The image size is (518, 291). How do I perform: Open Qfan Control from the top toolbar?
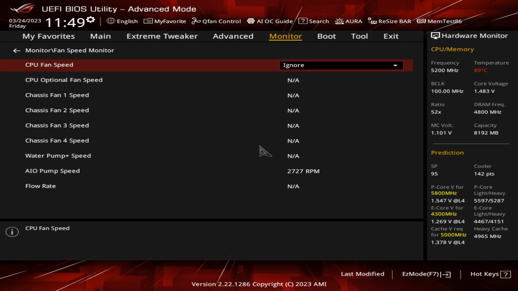216,21
